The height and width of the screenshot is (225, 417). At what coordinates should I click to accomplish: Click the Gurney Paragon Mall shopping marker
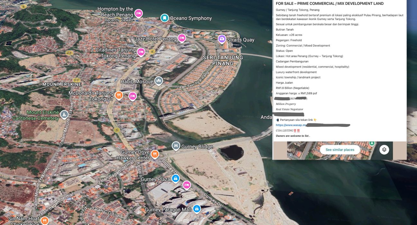click(197, 209)
